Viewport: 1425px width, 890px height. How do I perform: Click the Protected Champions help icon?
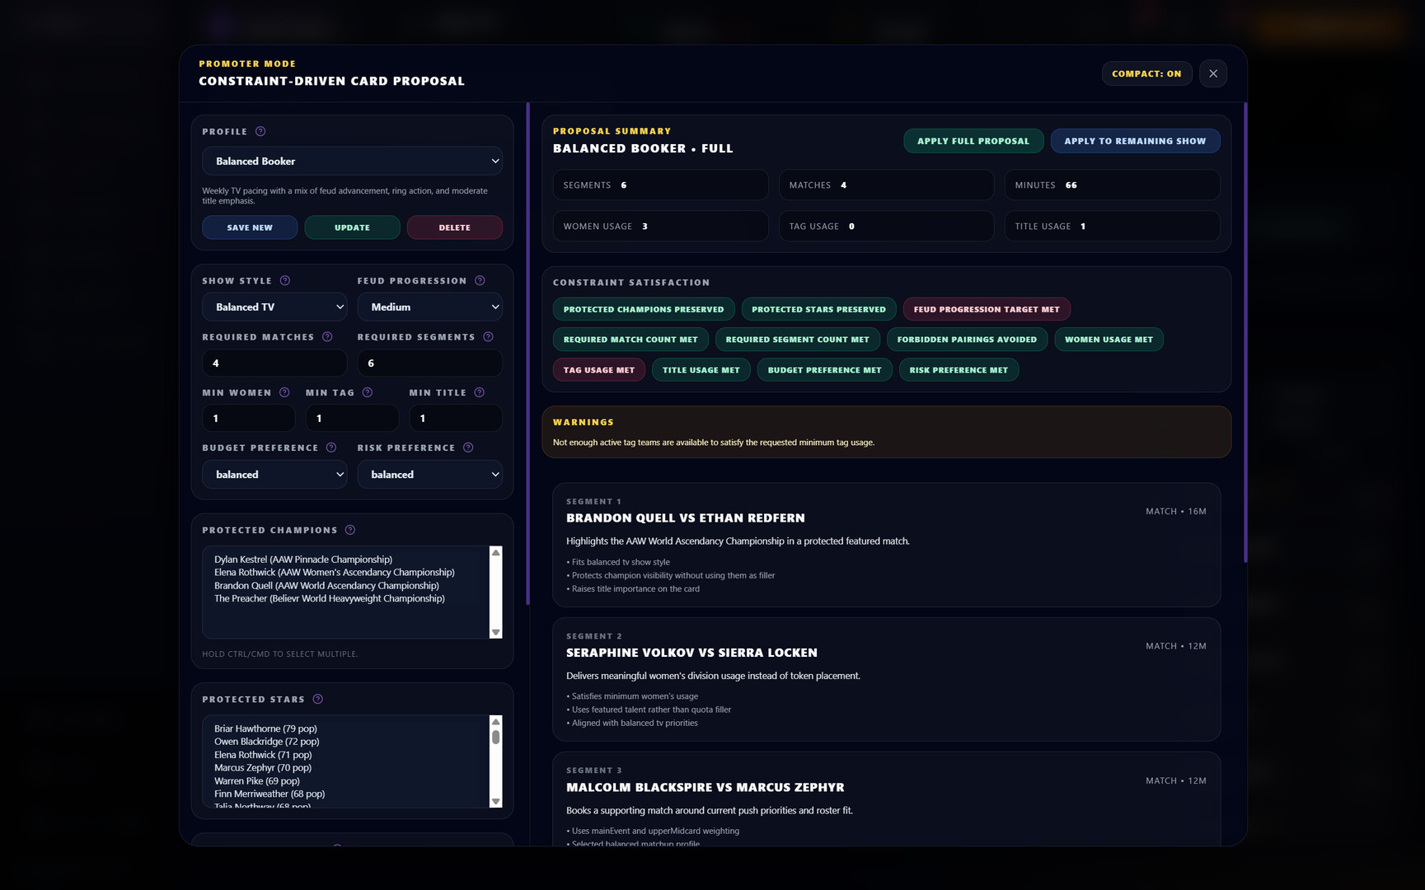(x=350, y=531)
